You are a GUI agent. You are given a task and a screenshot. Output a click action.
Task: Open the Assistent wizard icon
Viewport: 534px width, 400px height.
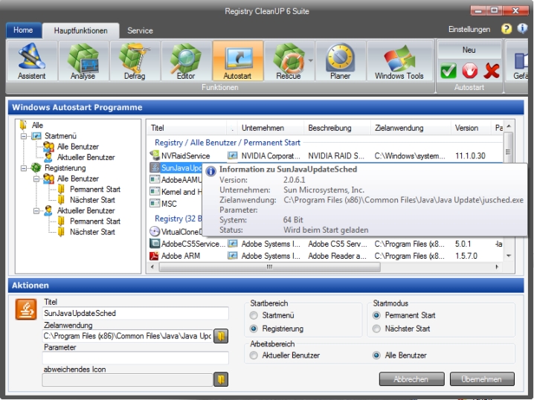[31, 61]
